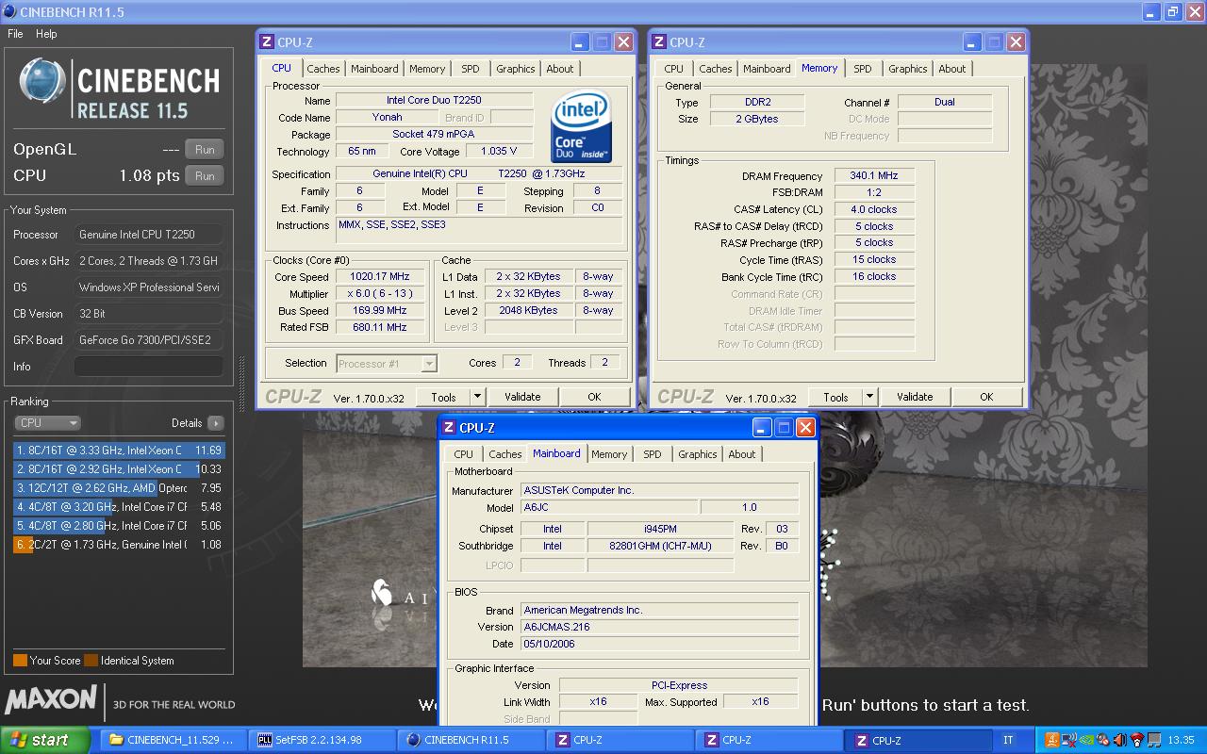Click the Cinebench logo sphere icon
This screenshot has width=1207, height=754.
41,82
